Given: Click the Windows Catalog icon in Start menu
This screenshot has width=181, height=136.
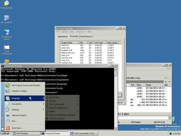Looking at the screenshot, I should pyautogui.click(x=8, y=91).
